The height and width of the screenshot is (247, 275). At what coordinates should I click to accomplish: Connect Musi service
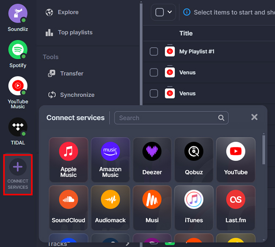(152, 208)
